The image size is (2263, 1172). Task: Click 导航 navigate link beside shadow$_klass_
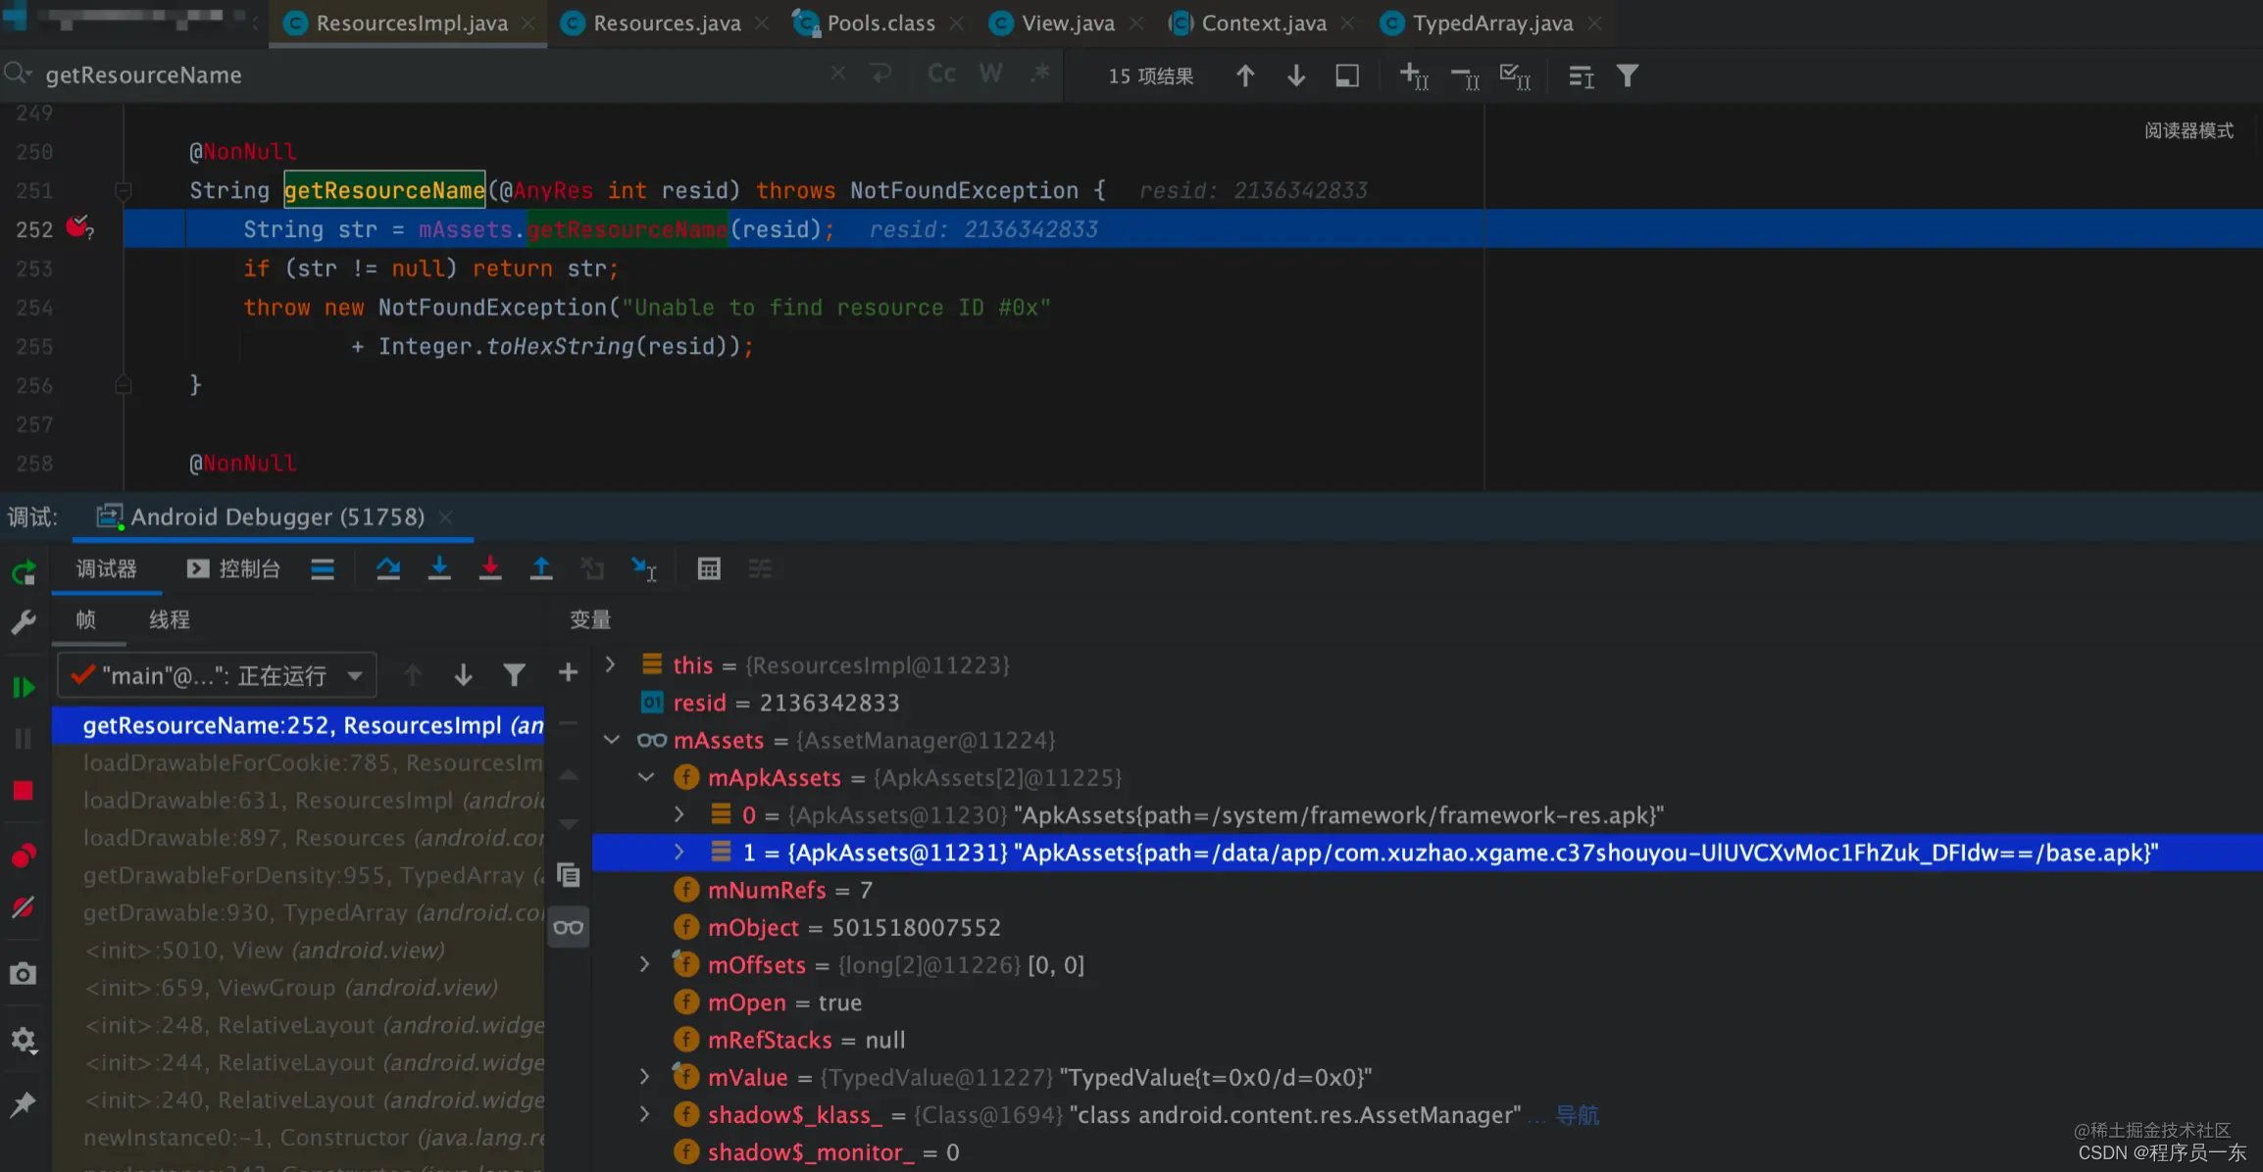click(x=1577, y=1115)
